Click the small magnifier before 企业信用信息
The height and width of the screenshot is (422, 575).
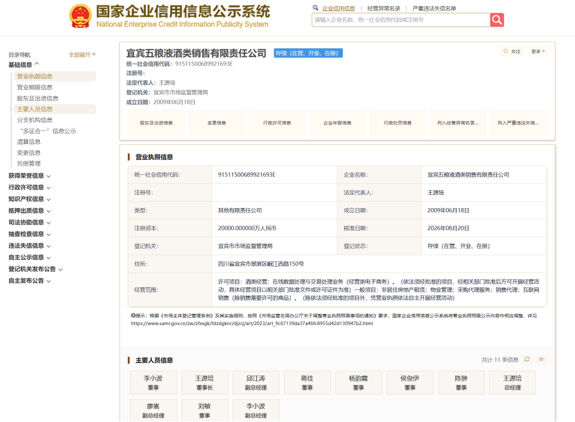point(315,7)
